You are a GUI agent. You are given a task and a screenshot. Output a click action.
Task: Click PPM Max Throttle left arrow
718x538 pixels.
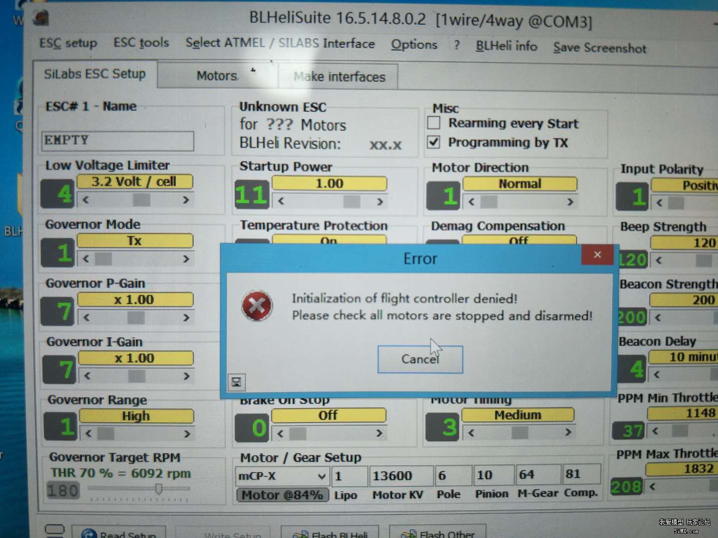[x=652, y=486]
